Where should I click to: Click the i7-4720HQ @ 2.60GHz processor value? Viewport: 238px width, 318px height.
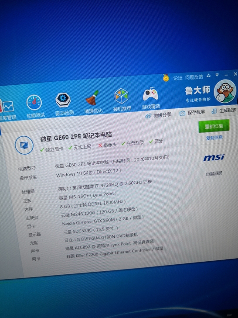pyautogui.click(x=105, y=185)
